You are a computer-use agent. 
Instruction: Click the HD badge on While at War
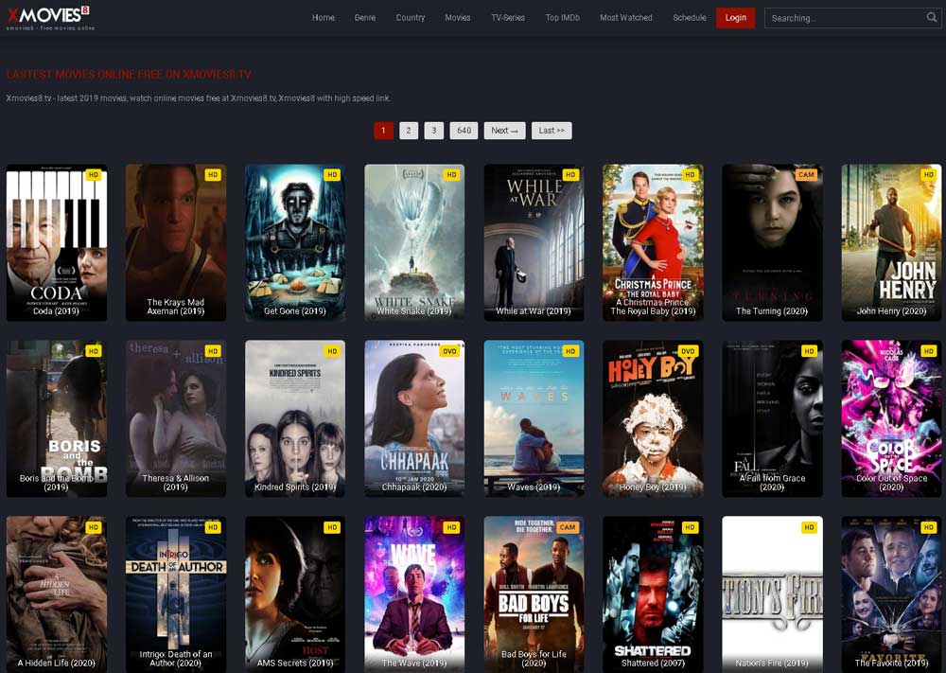[x=570, y=175]
